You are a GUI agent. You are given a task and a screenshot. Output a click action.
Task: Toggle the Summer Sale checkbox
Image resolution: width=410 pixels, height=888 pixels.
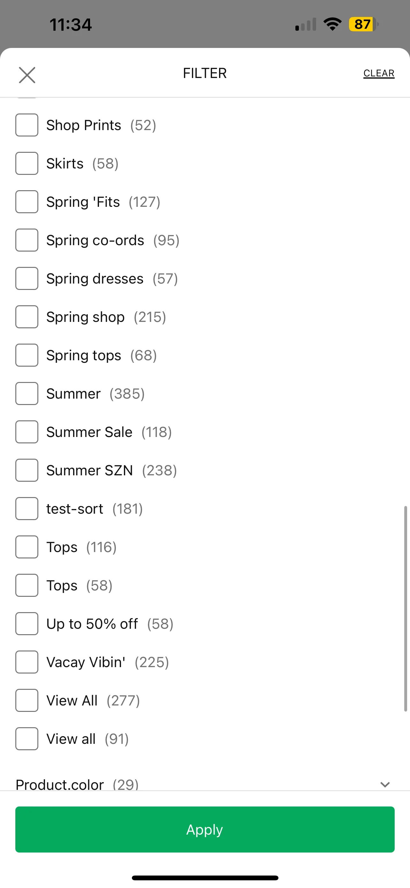(27, 432)
